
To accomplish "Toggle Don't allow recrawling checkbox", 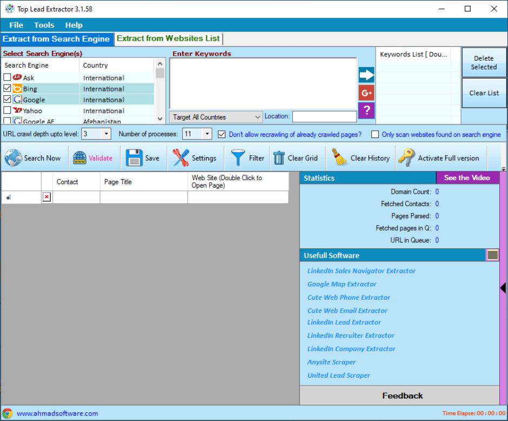I will tap(222, 134).
